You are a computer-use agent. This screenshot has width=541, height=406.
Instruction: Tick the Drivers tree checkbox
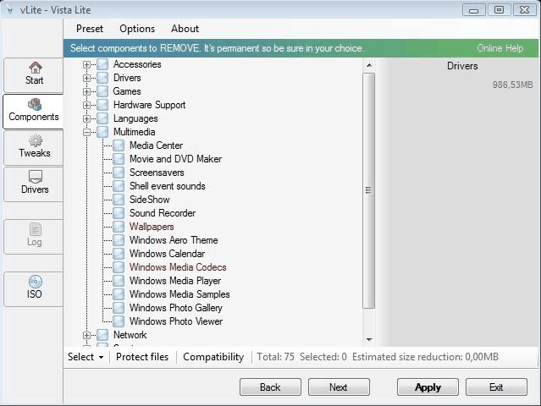[102, 78]
